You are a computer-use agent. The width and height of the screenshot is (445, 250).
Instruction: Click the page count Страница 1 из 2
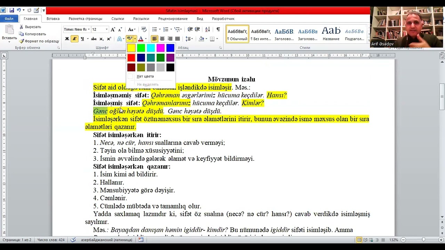[x=17, y=240]
